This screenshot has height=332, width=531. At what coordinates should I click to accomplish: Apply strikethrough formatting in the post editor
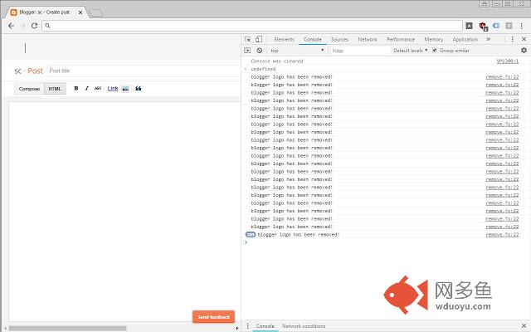(98, 89)
